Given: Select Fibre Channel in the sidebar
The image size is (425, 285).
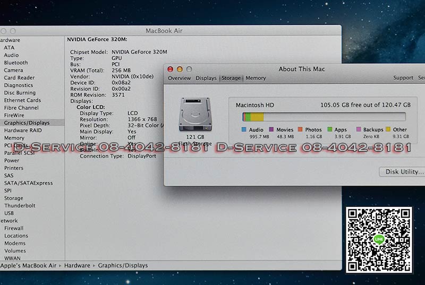Looking at the screenshot, I should pyautogui.click(x=21, y=108).
